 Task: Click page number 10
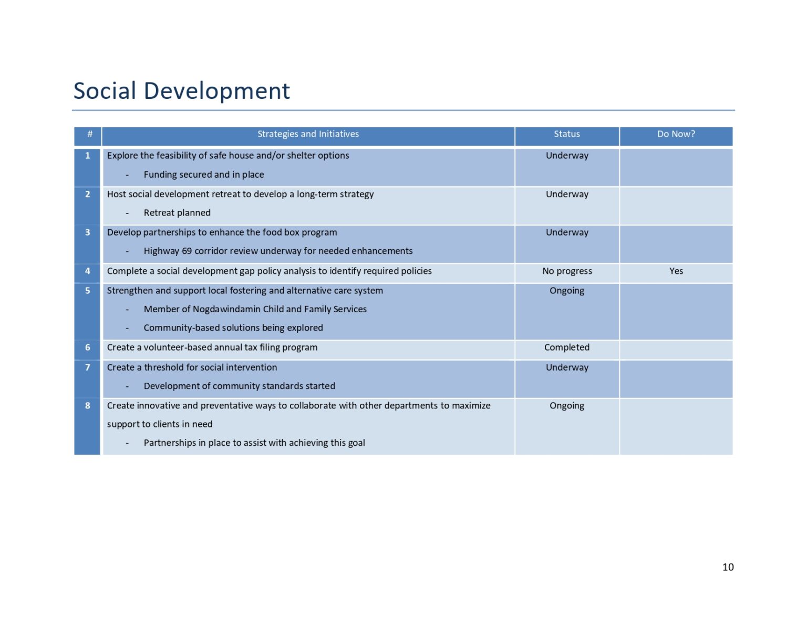(728, 567)
